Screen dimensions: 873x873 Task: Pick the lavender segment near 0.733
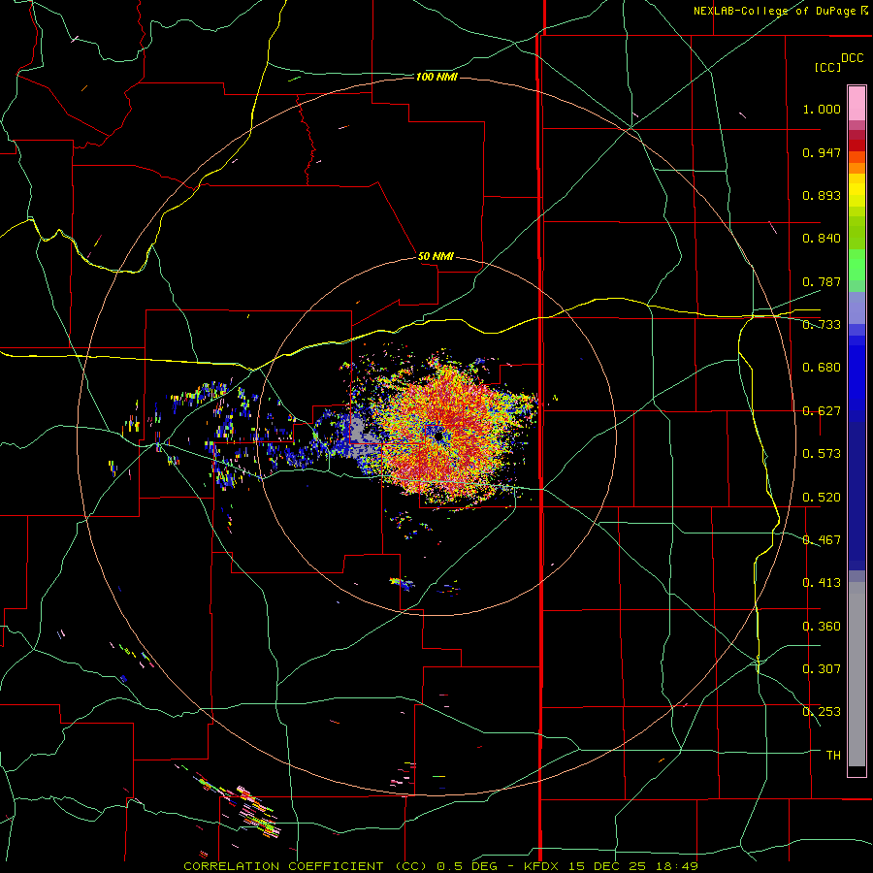pyautogui.click(x=857, y=307)
